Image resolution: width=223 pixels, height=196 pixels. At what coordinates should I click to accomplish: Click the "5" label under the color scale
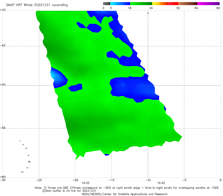pos(111,8)
